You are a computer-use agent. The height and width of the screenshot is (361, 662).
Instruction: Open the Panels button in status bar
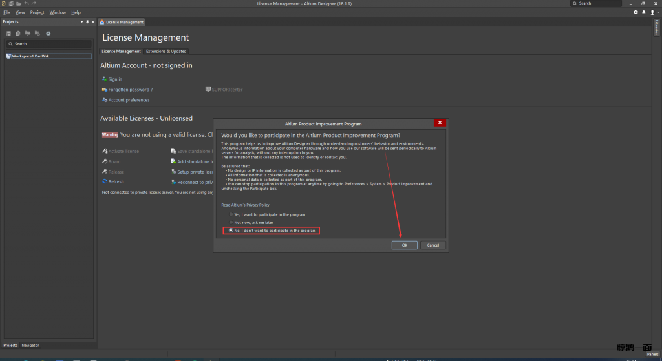(x=652, y=354)
